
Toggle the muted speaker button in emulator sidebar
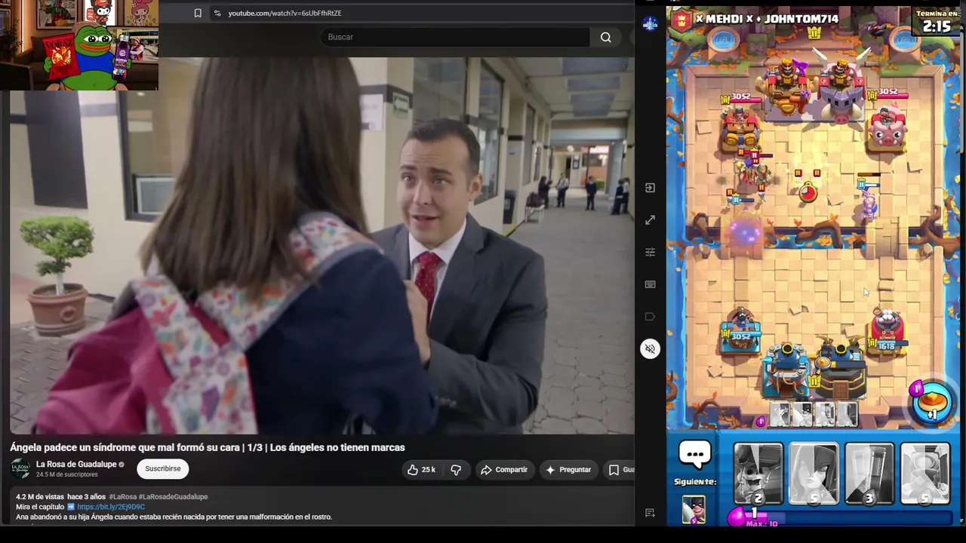point(650,348)
